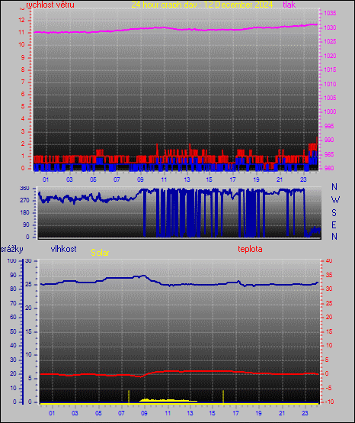Select the 980 pressure axis value

coord(329,168)
